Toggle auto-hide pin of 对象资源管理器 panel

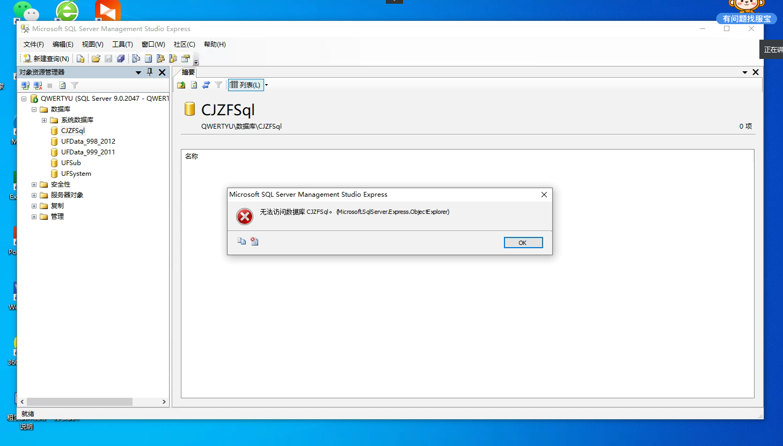(150, 72)
